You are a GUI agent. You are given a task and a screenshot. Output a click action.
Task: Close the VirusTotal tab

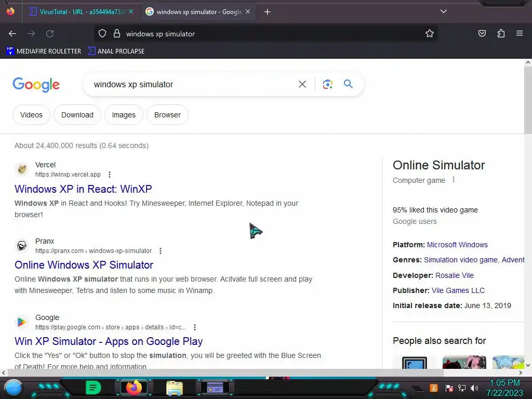tap(131, 11)
